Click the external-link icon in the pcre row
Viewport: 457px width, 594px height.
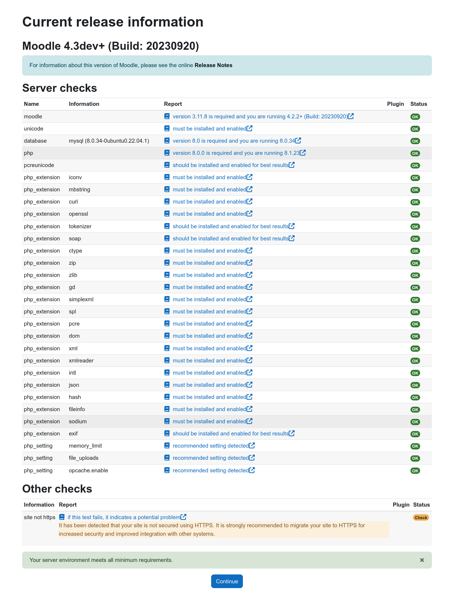click(x=250, y=323)
